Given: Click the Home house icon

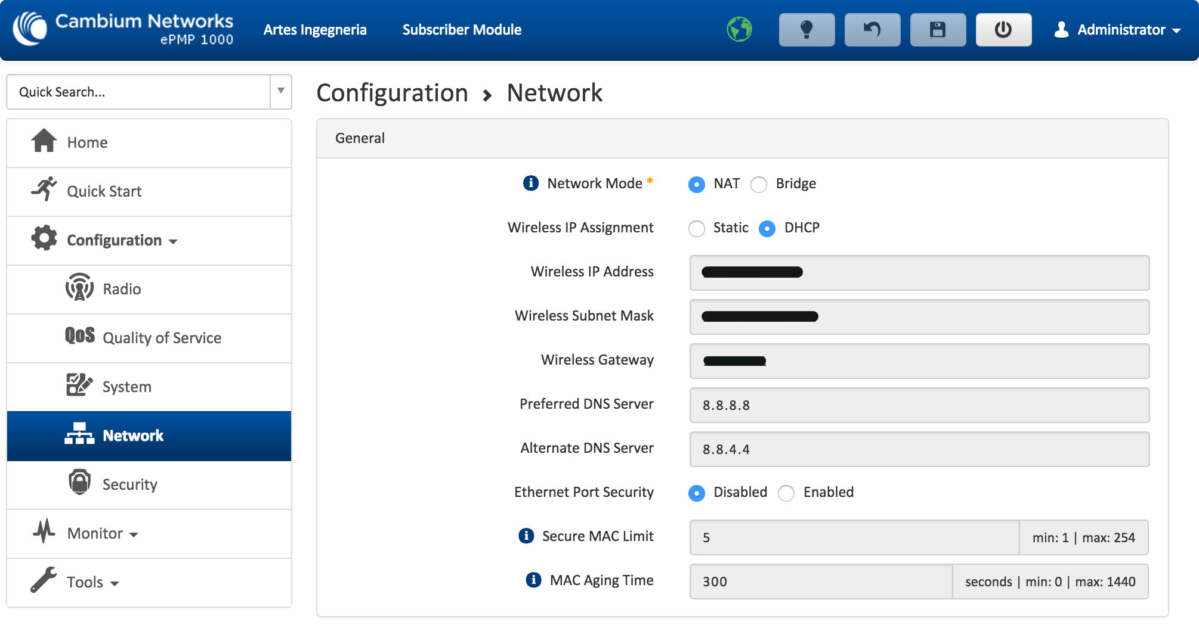Looking at the screenshot, I should pos(44,141).
